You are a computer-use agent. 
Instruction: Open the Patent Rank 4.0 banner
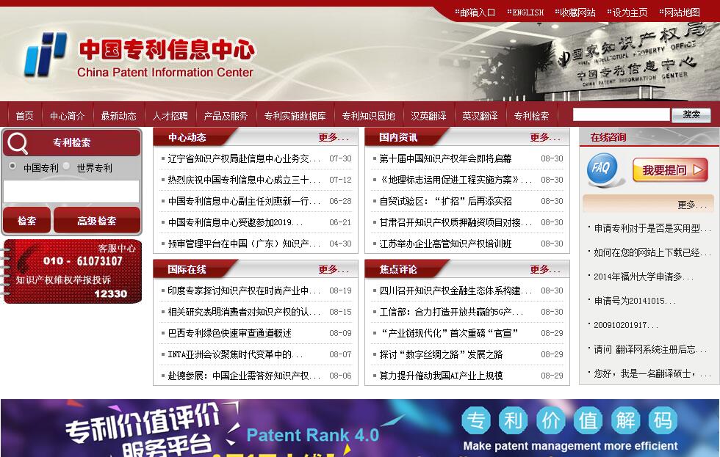360,428
